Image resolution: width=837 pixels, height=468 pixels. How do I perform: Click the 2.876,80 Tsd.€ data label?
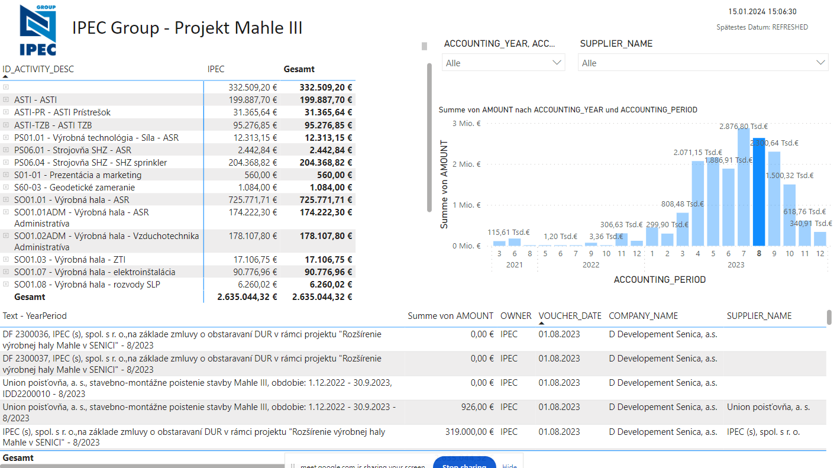tap(744, 126)
